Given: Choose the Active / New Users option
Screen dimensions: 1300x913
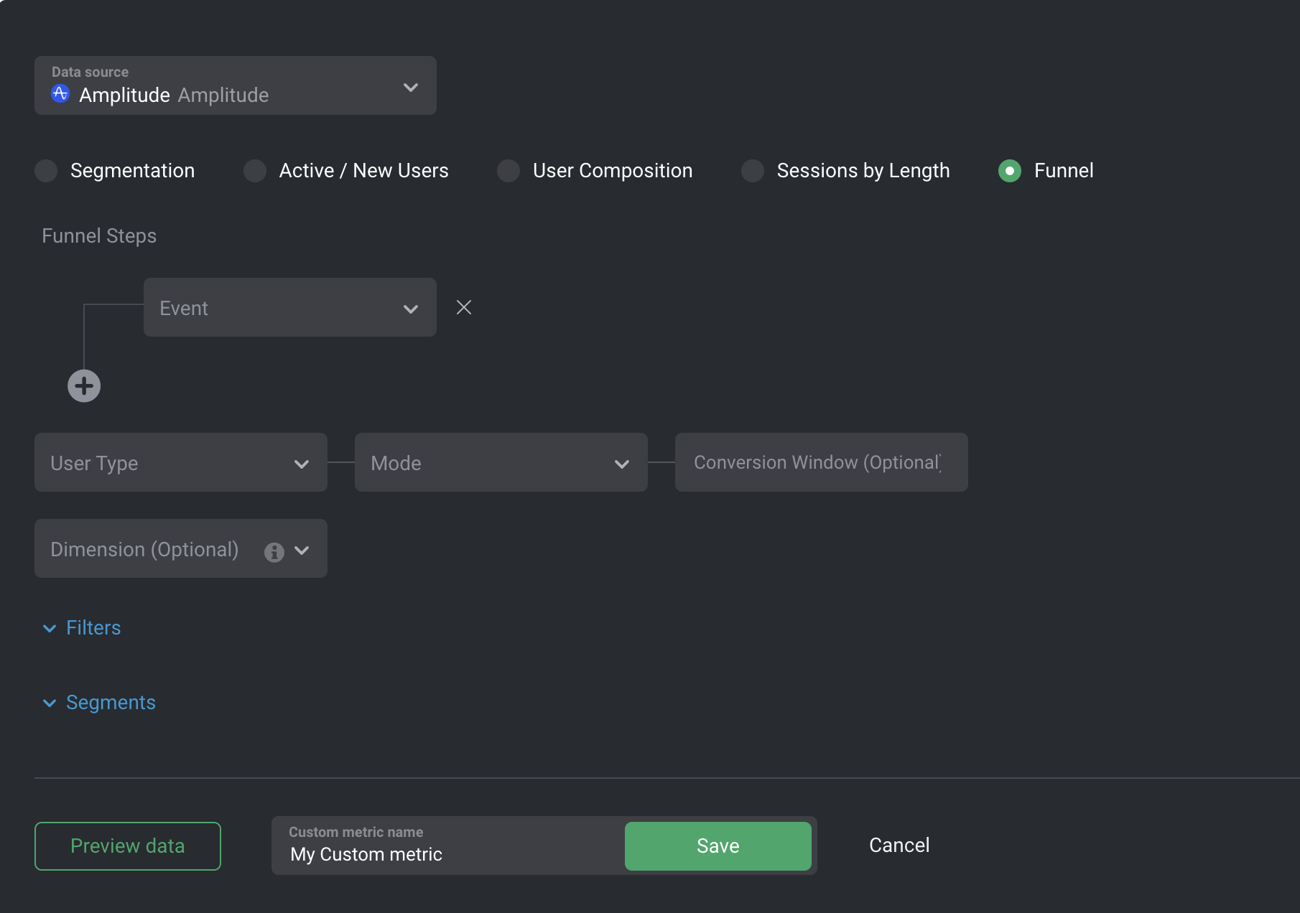Looking at the screenshot, I should (255, 171).
